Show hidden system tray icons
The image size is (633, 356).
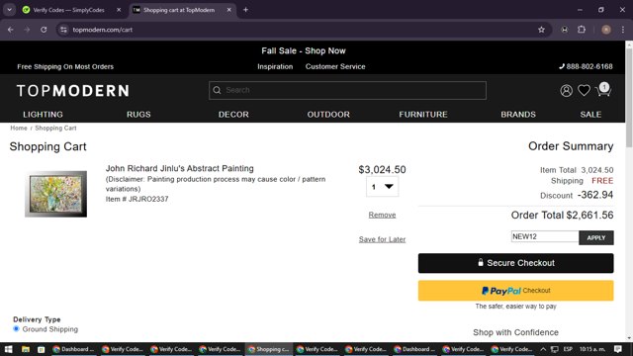point(543,349)
